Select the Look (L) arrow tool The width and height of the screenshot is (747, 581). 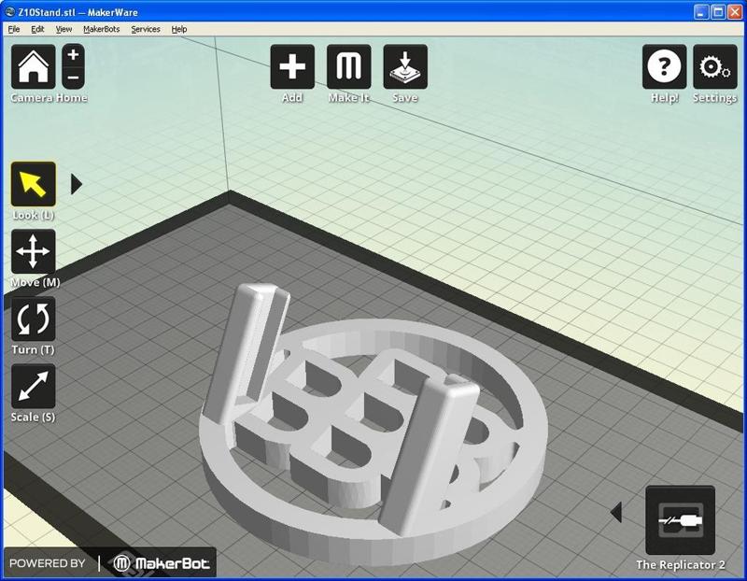[x=34, y=184]
